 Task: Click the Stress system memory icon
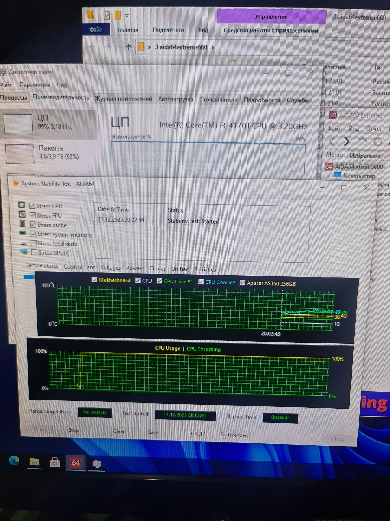(23, 233)
